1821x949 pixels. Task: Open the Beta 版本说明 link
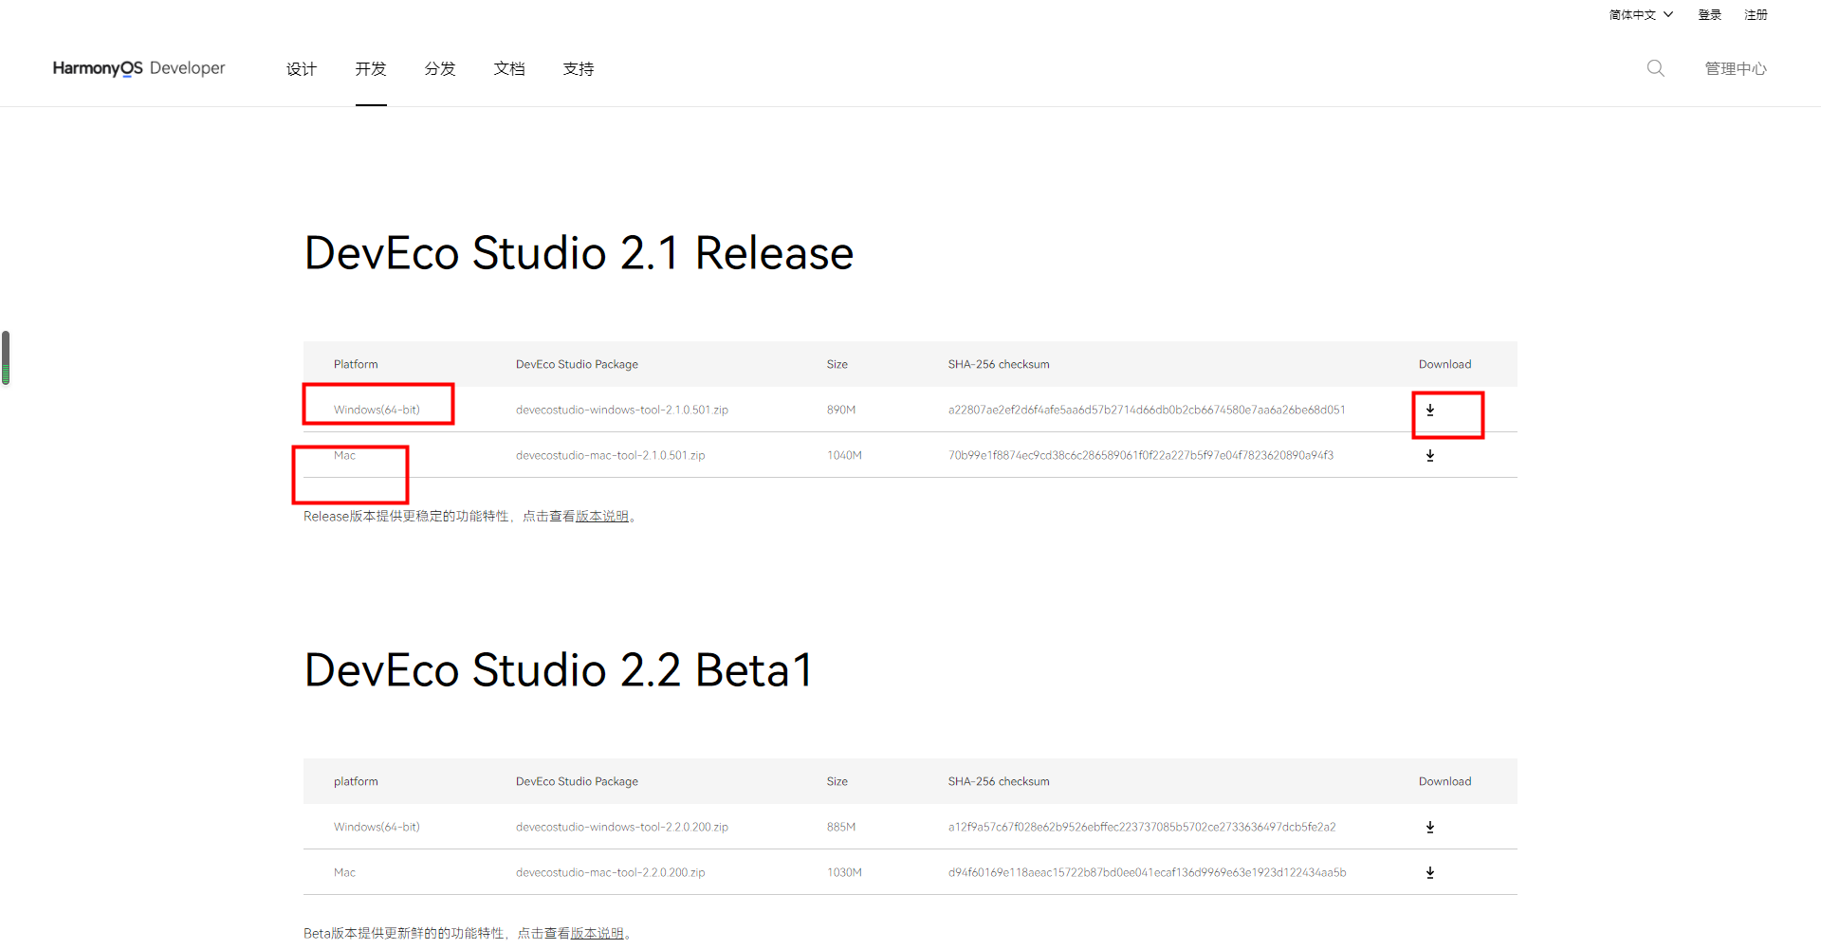click(598, 934)
